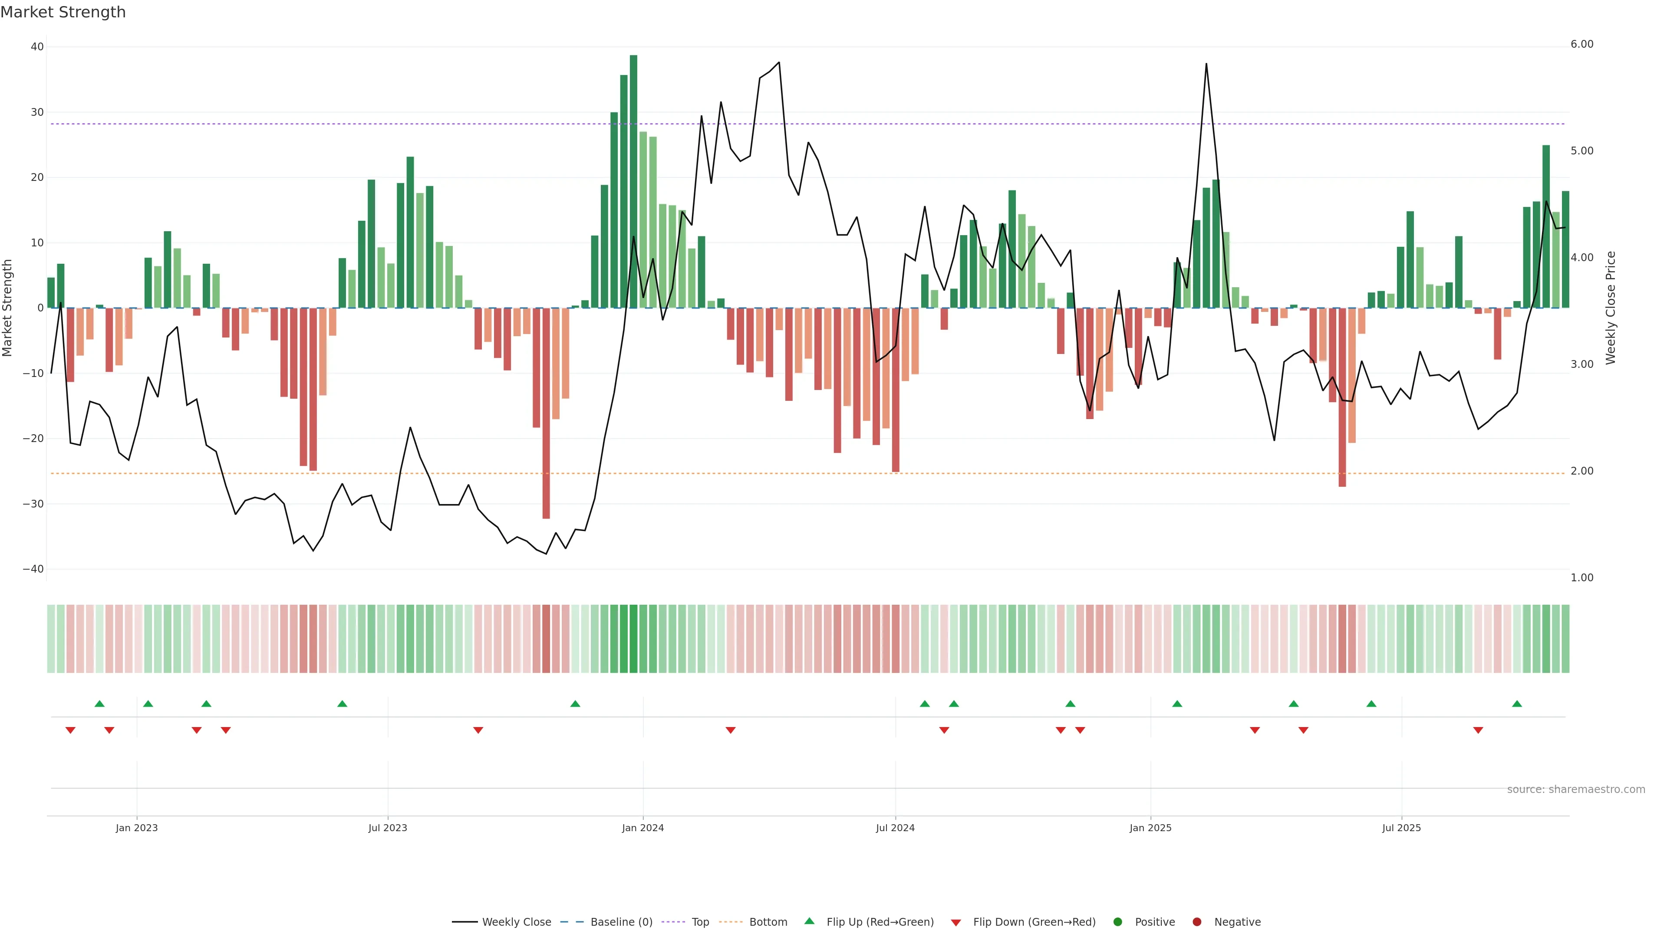Viewport: 1667px width, 937px height.
Task: Click red Flip Down legend triangle
Action: pos(956,923)
